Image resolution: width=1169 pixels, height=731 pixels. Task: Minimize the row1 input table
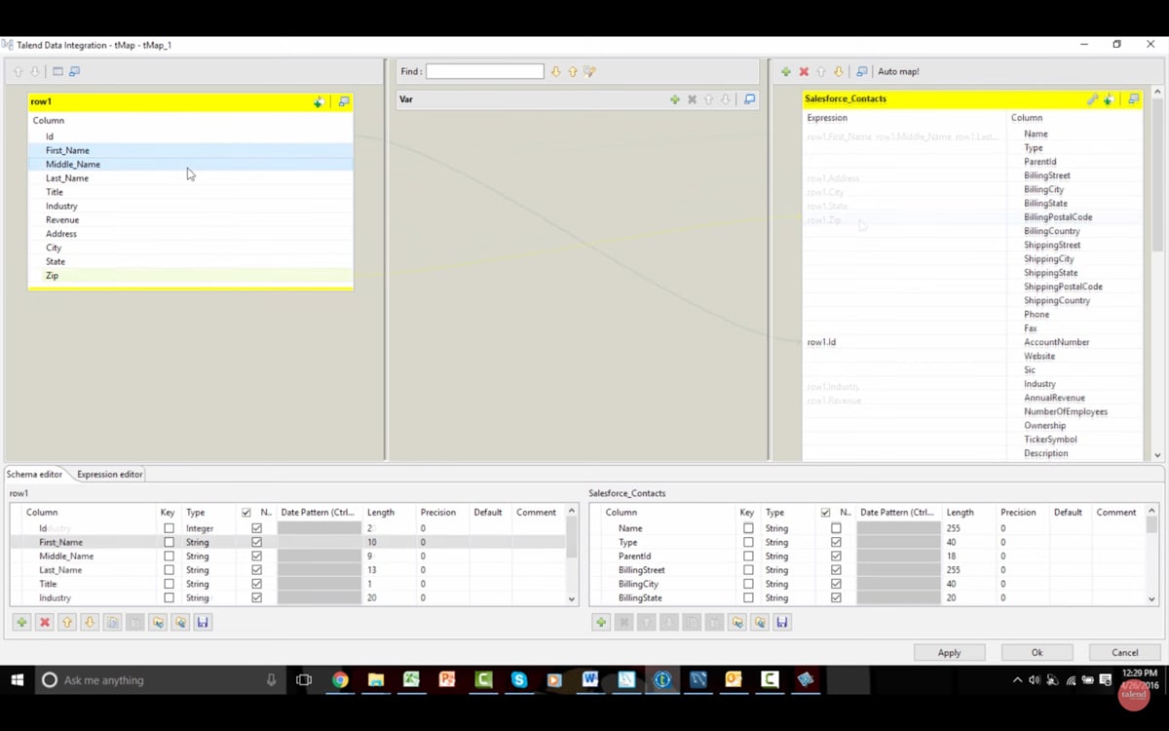point(343,101)
